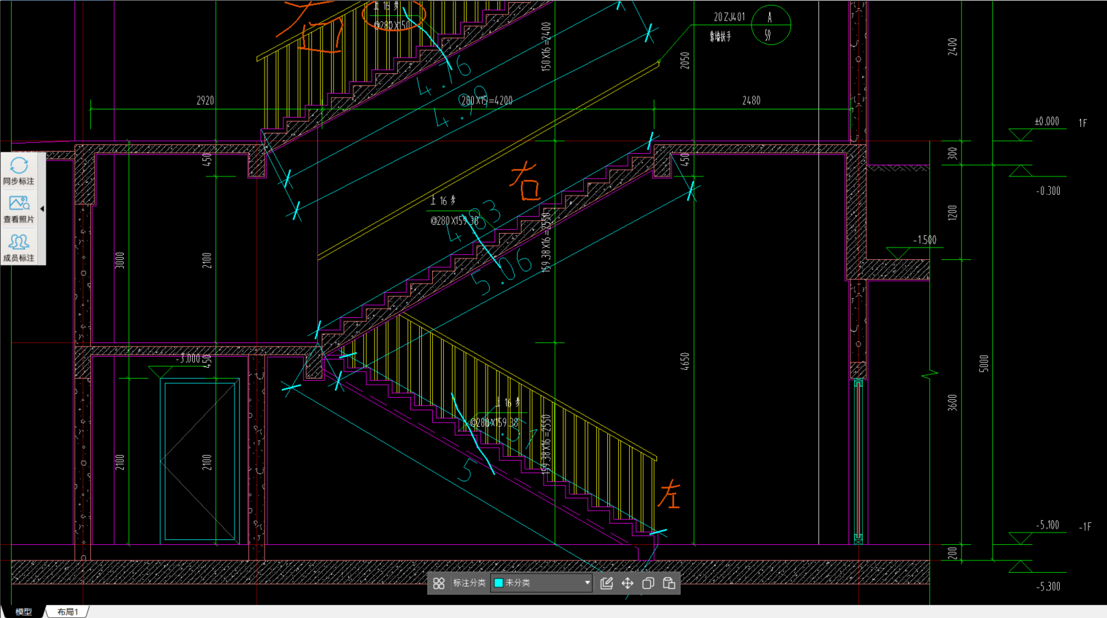Image resolution: width=1107 pixels, height=618 pixels.
Task: Open the 未分类 annotation category dropdown
Action: point(542,583)
